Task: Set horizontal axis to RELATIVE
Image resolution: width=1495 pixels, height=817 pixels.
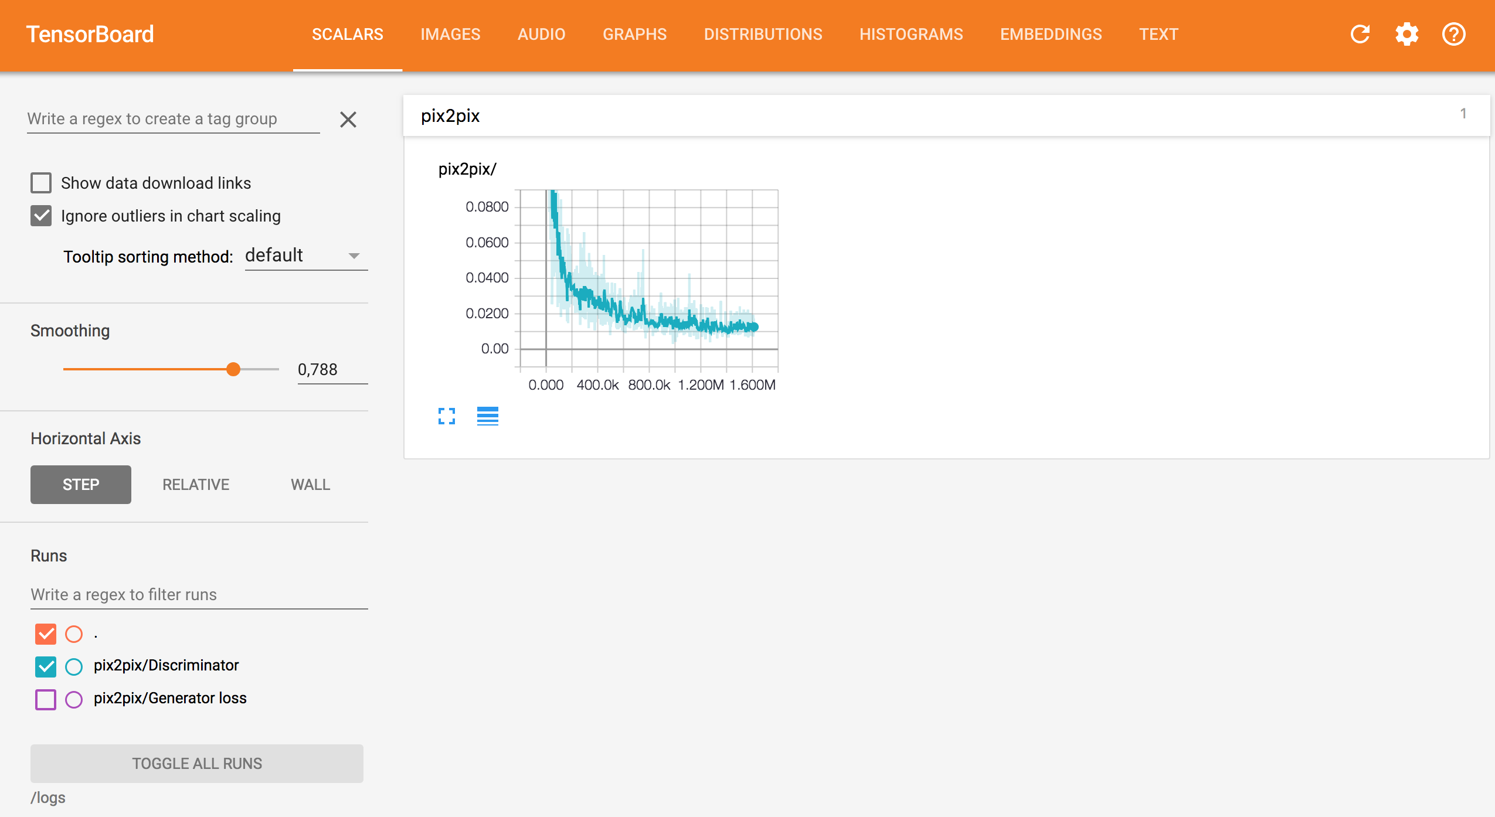Action: tap(196, 485)
